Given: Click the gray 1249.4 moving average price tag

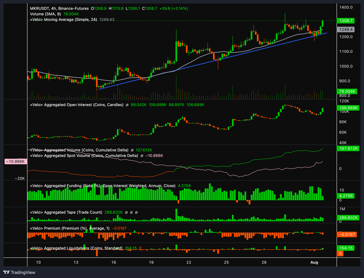Looking at the screenshot, I should tap(345, 30).
